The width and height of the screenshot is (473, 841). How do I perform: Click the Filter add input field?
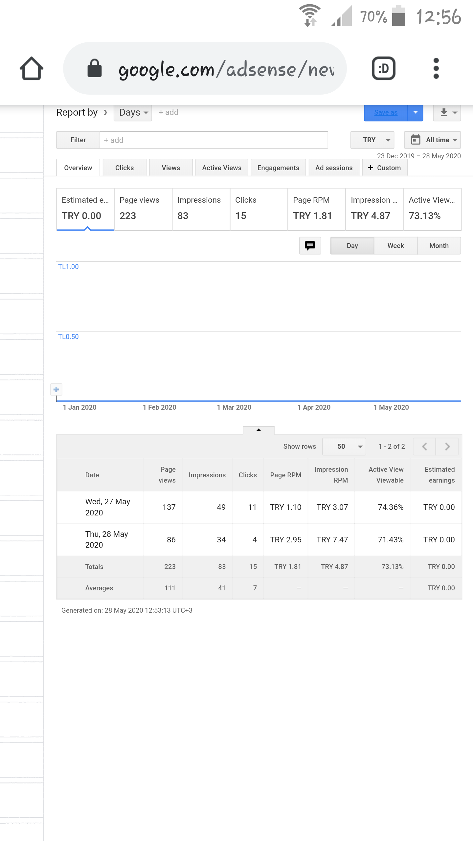[x=214, y=140]
